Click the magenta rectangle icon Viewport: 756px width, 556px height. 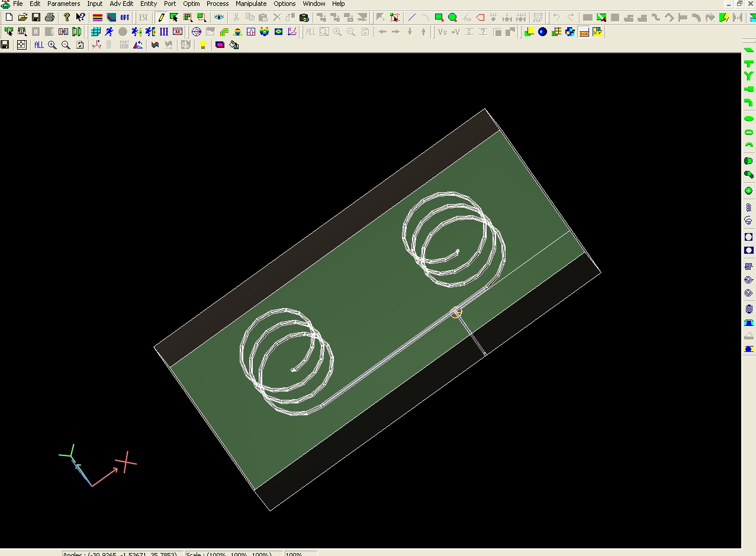click(220, 45)
